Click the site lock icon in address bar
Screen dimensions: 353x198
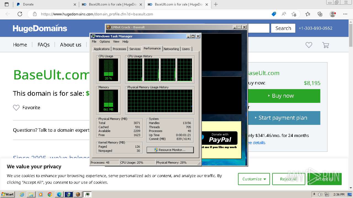coord(34,14)
